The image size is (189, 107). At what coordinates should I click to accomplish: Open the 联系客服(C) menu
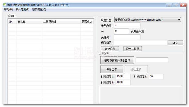click(39, 10)
